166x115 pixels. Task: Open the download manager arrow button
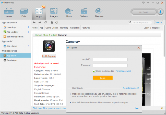[160, 12]
